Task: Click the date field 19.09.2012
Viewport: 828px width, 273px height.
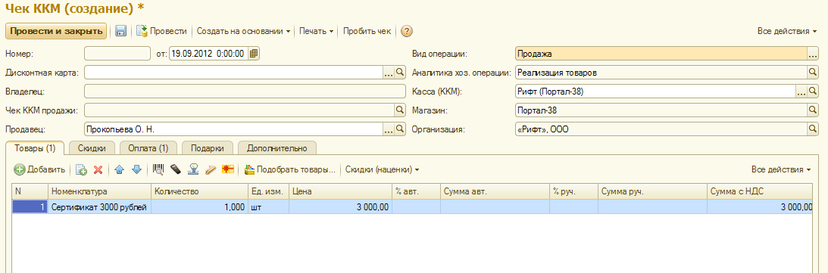Action: pyautogui.click(x=208, y=53)
